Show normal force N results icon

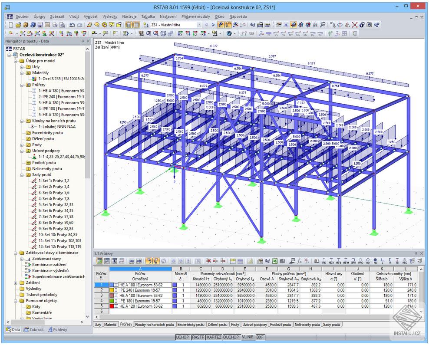[x=269, y=33]
